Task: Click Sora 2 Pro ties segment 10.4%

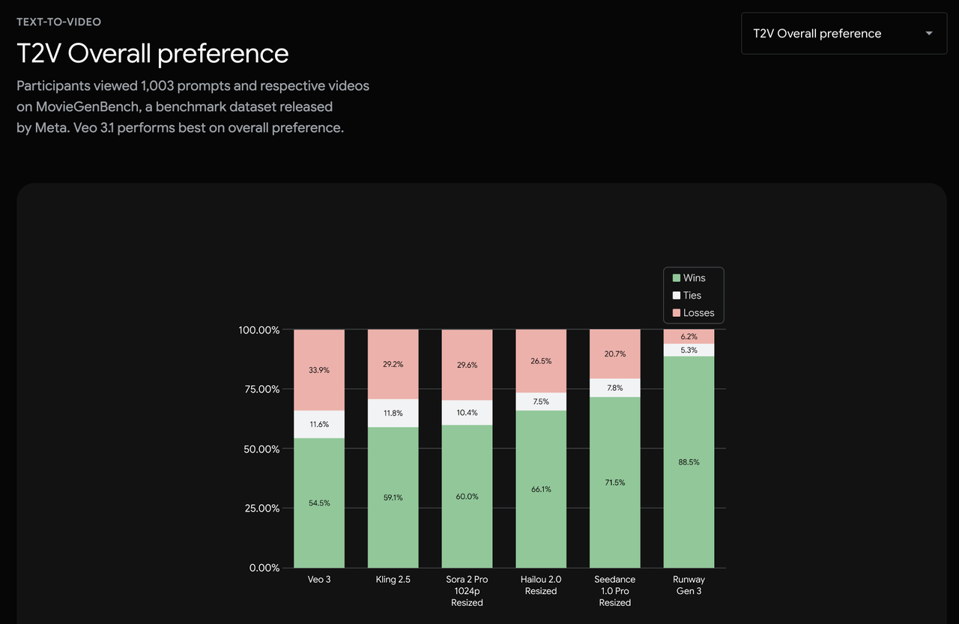Action: point(467,413)
